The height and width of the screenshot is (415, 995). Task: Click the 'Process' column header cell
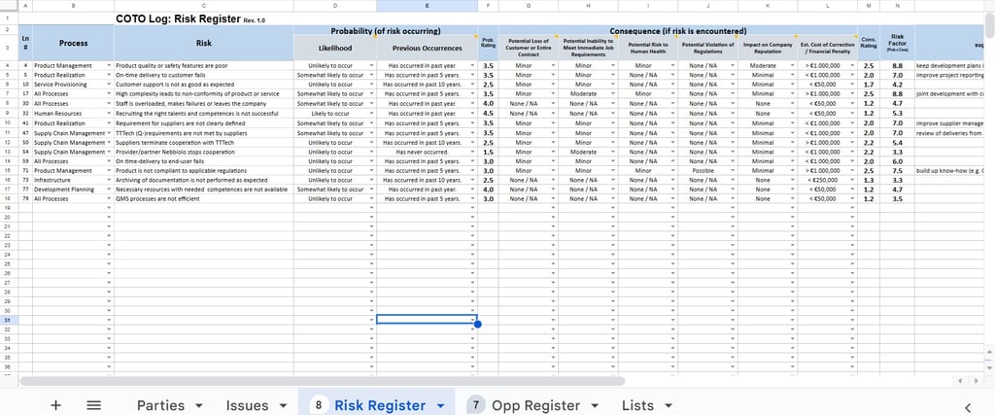point(74,43)
